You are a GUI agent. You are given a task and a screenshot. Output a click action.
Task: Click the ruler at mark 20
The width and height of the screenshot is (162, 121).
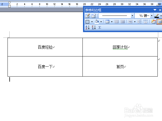tap(84, 4)
